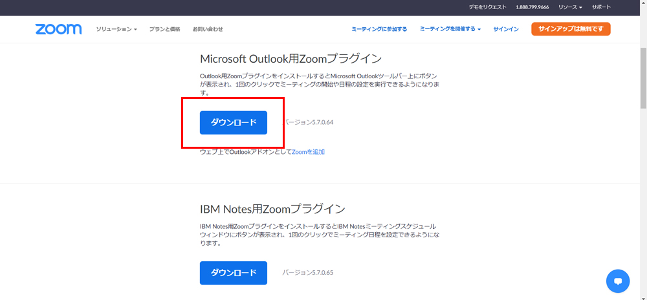This screenshot has height=300, width=647.
Task: Click サインイン link
Action: coord(506,29)
